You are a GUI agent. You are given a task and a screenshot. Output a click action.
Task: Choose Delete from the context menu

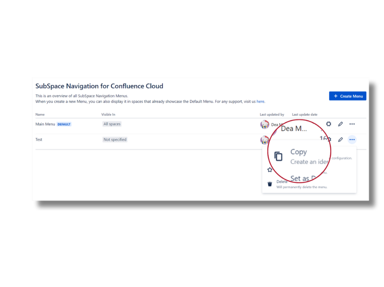point(282,182)
